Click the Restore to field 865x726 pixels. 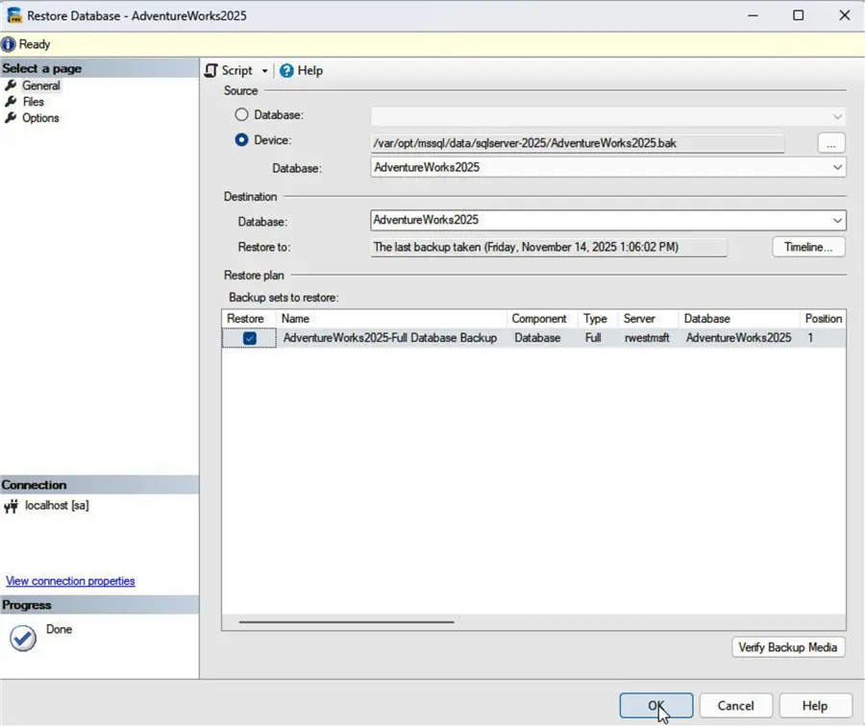pos(549,247)
